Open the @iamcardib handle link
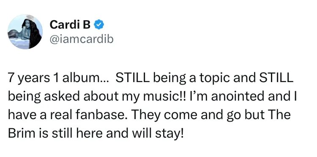This screenshot has width=317, height=157. pyautogui.click(x=82, y=40)
